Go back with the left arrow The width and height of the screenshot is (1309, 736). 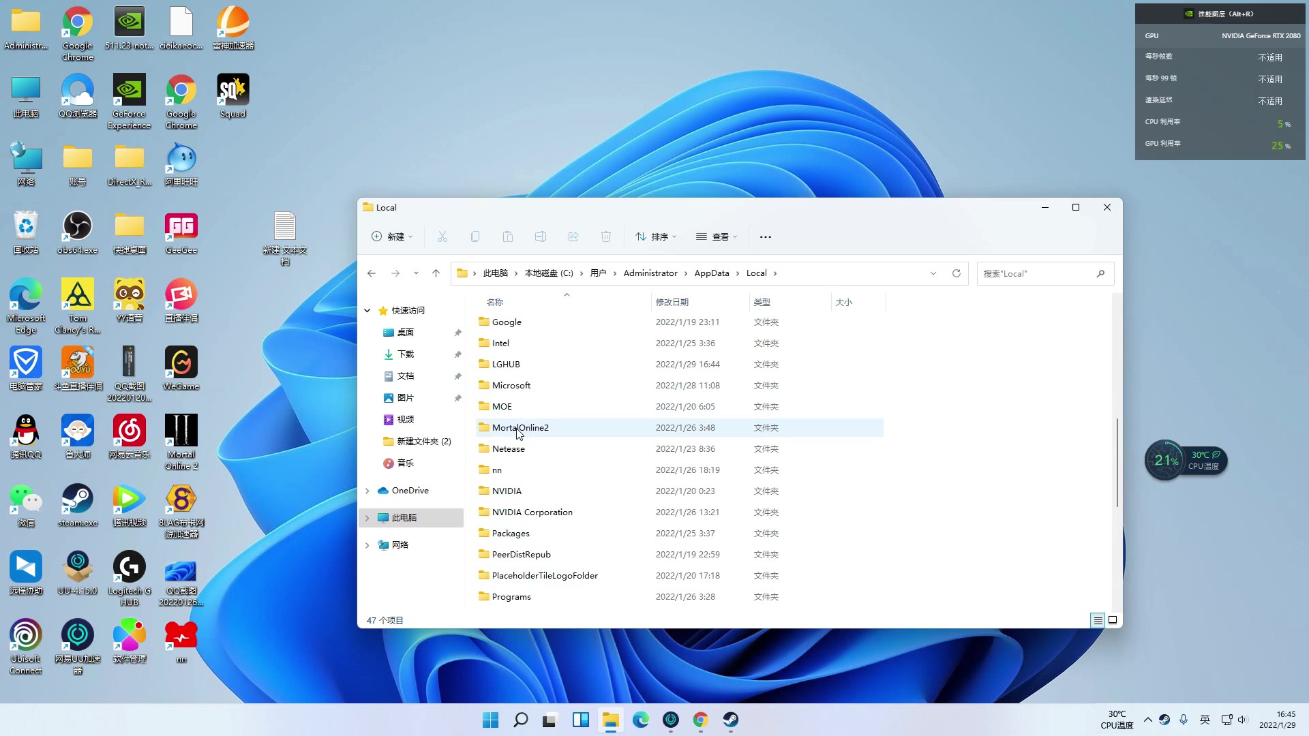(372, 273)
